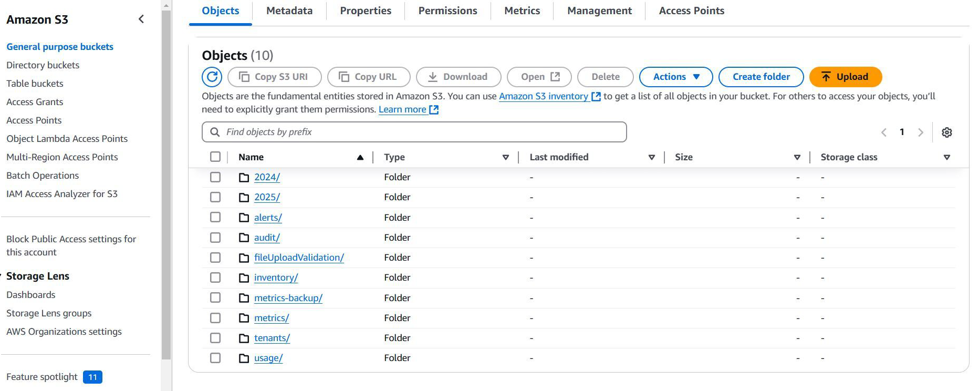Click folder icon beside 2024/
The height and width of the screenshot is (391, 979).
244,178
